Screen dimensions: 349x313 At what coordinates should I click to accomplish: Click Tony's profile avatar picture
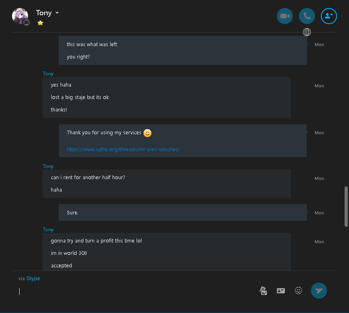tap(20, 16)
